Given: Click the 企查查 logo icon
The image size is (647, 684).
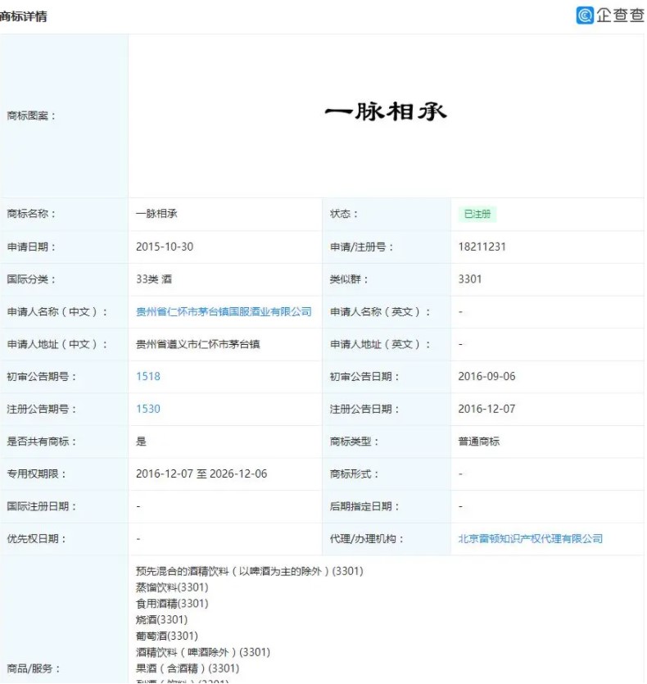Looking at the screenshot, I should [585, 16].
